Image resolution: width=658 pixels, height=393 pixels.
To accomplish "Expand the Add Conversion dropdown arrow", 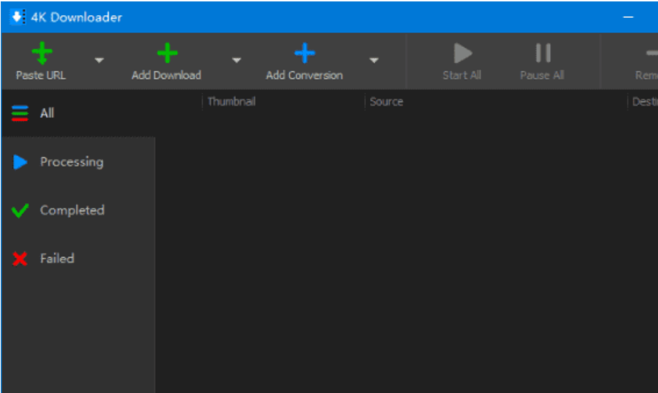I will pos(374,61).
